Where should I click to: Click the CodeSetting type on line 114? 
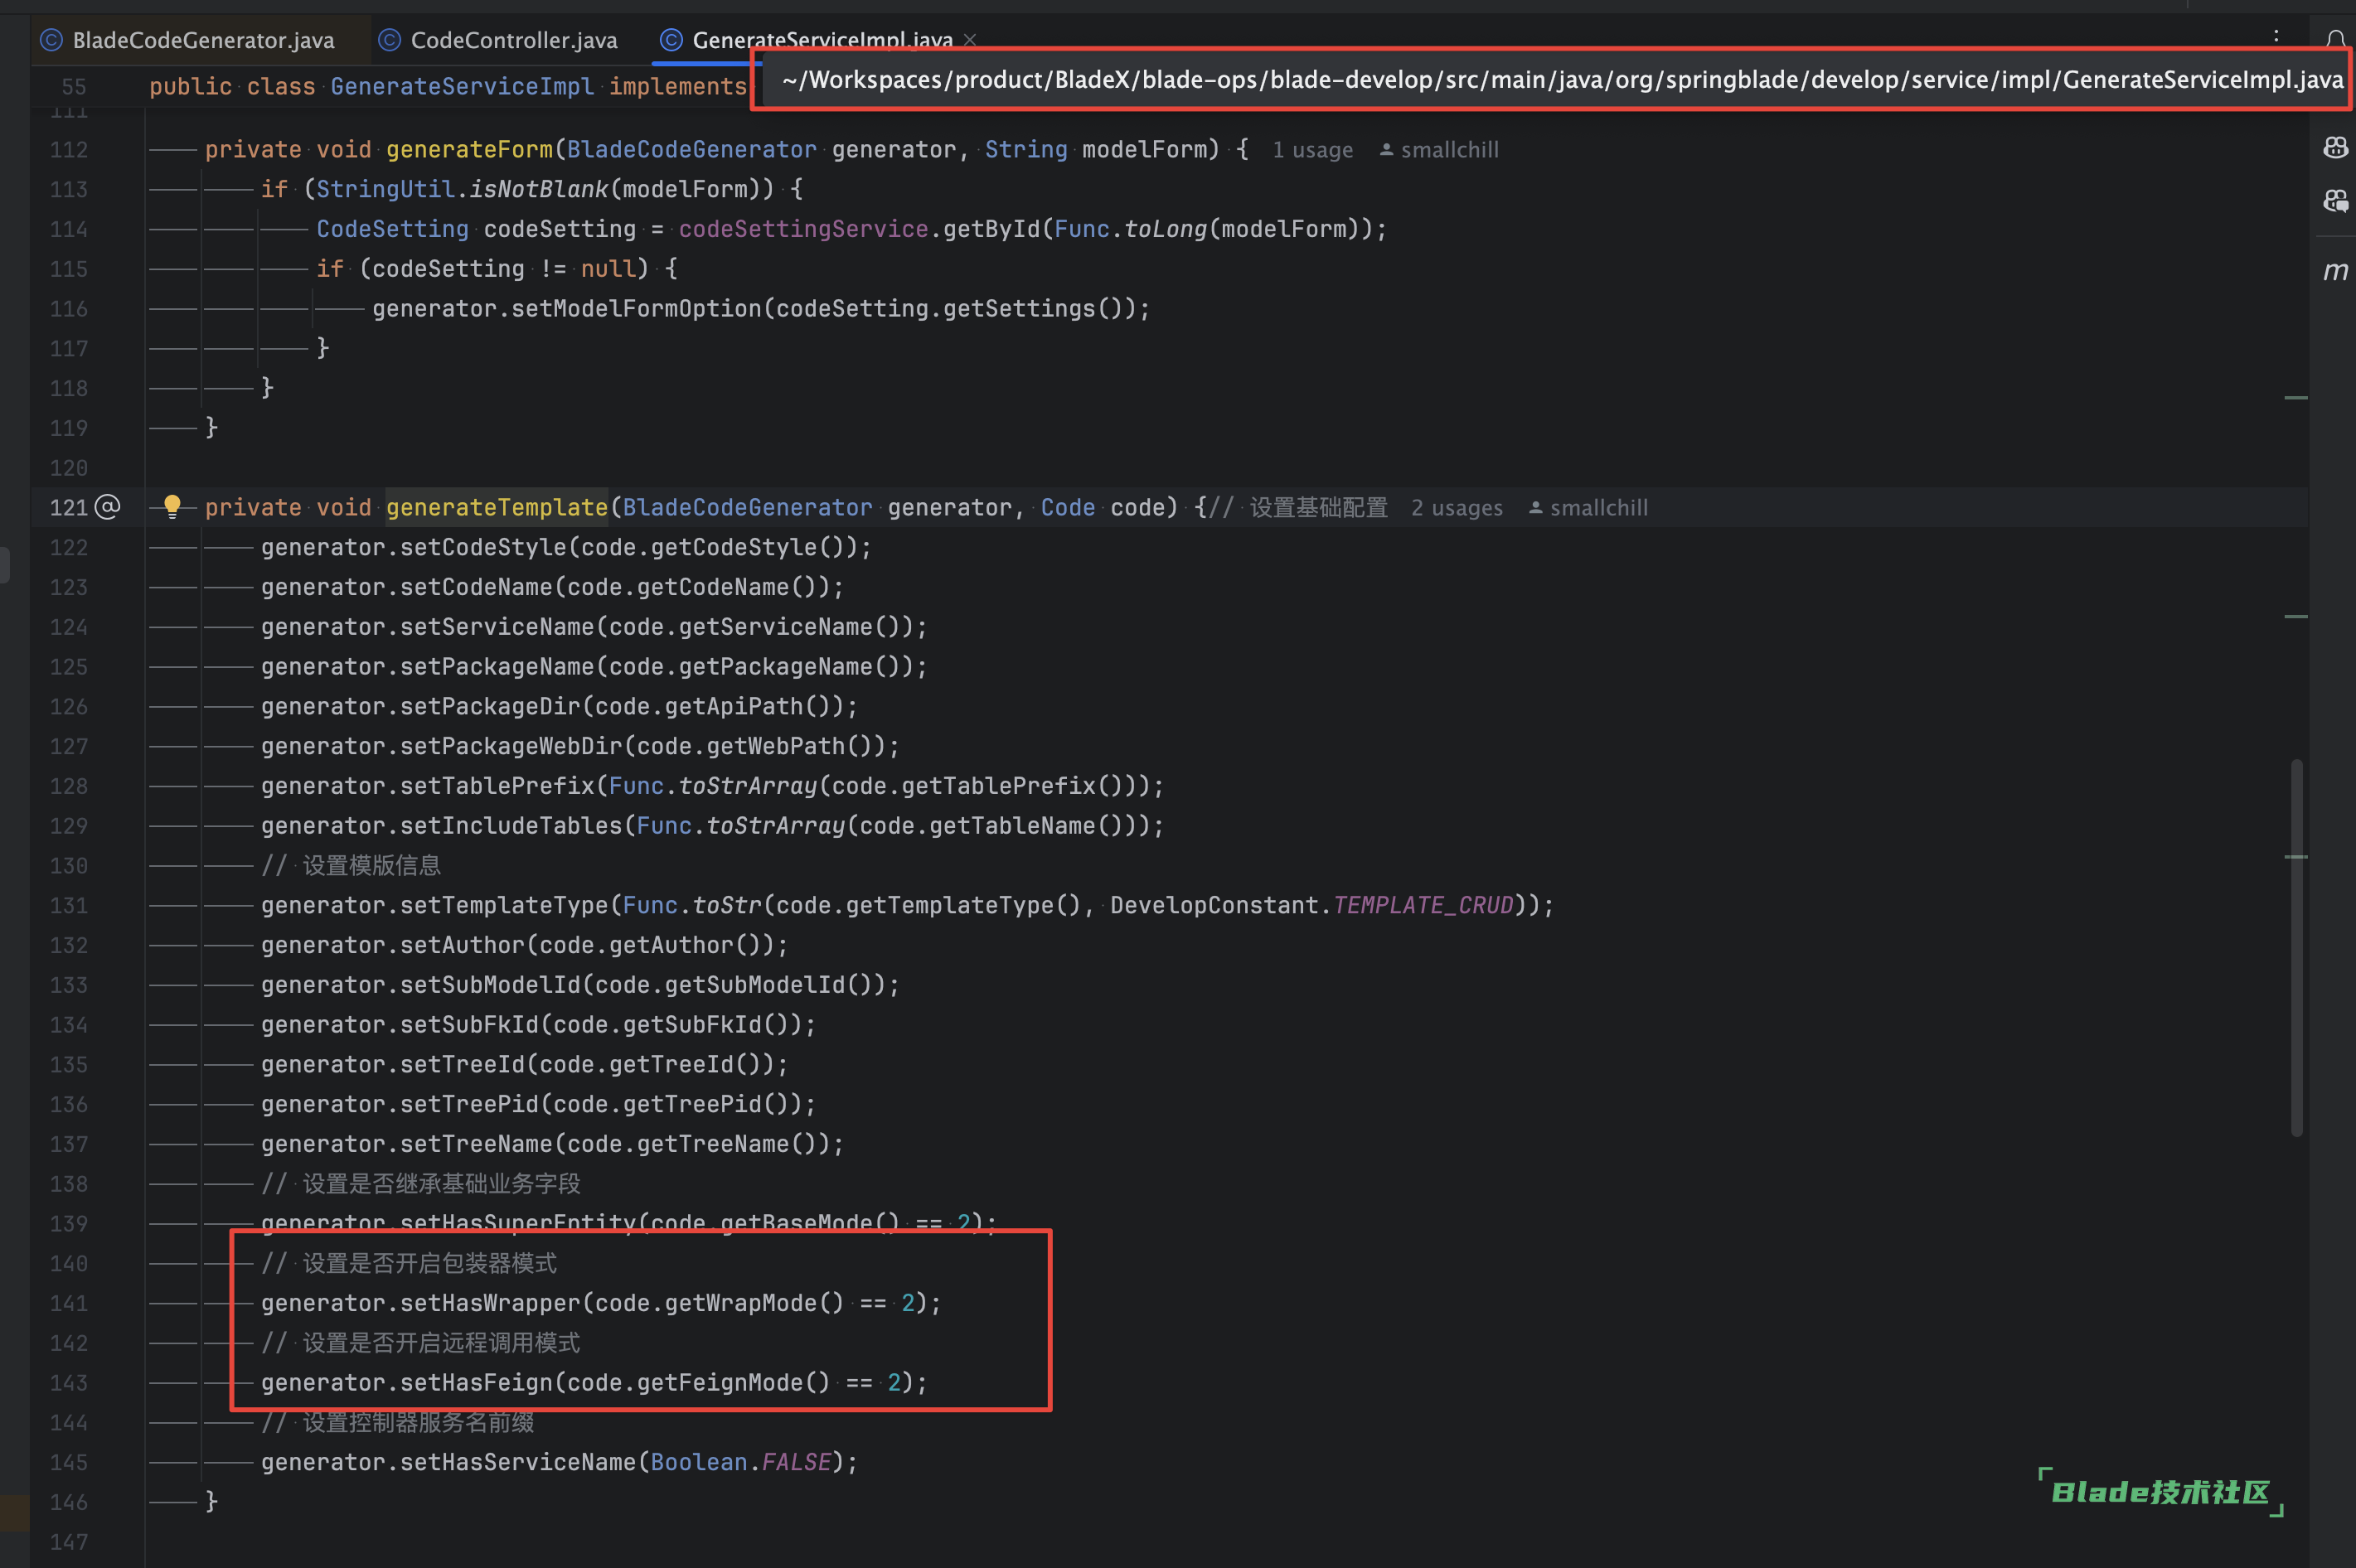pyautogui.click(x=393, y=229)
